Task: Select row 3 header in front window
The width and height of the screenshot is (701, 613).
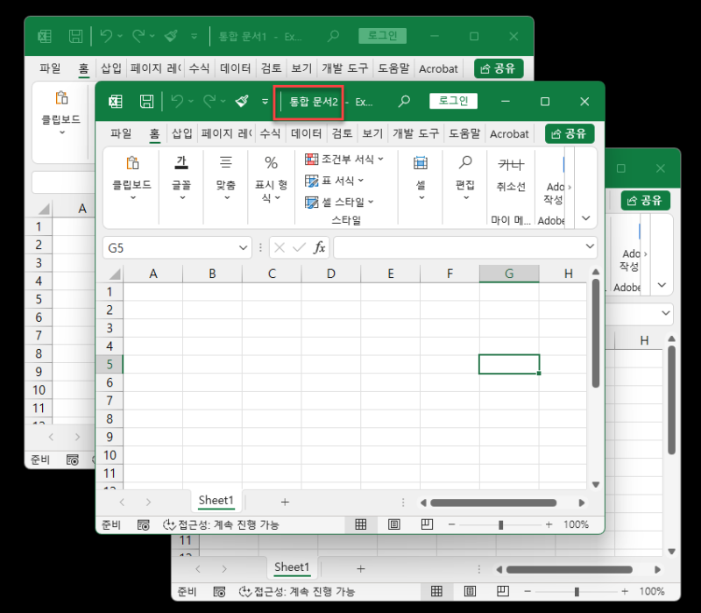Action: (110, 328)
